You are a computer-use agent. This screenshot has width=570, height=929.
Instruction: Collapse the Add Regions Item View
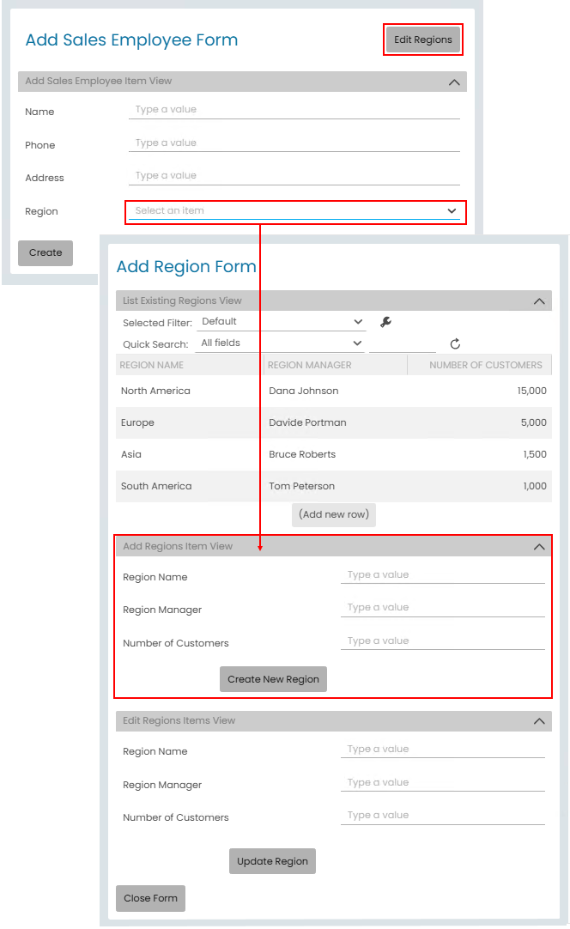539,547
